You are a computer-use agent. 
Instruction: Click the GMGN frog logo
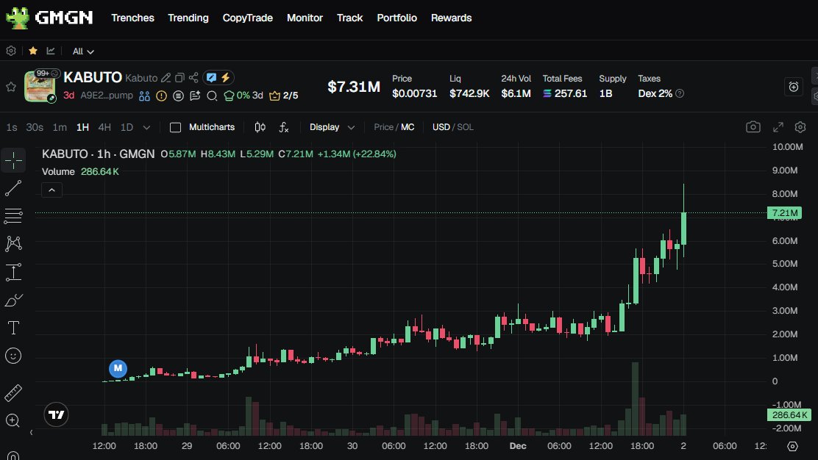click(17, 18)
